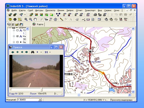Viewport: 144px width, 108px height.
Task: Click the print icon in toolbar
Action: click(x=95, y=15)
